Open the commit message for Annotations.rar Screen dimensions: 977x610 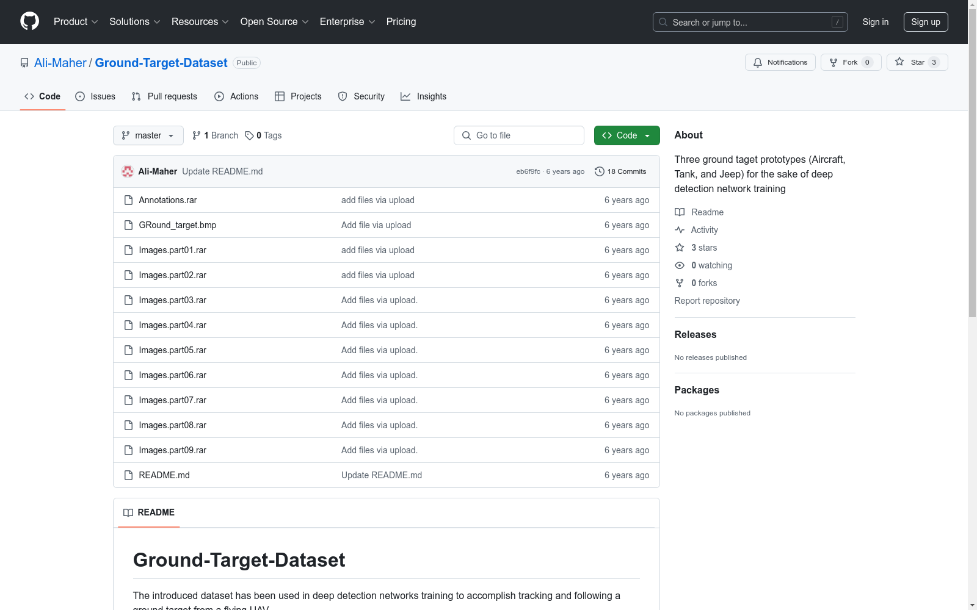[378, 200]
